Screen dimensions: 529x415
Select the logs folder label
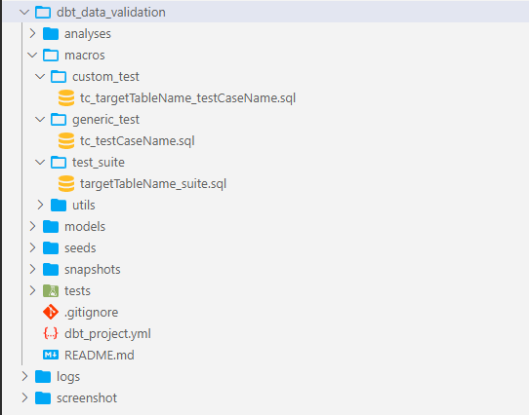pyautogui.click(x=68, y=377)
